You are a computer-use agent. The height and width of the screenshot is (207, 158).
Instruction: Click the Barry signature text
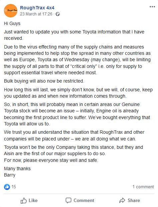pyautogui.click(x=10, y=175)
